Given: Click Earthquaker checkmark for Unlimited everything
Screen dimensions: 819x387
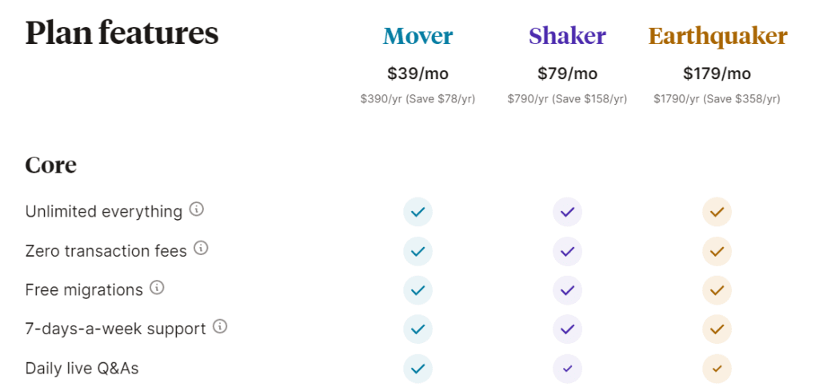Looking at the screenshot, I should coord(717,212).
